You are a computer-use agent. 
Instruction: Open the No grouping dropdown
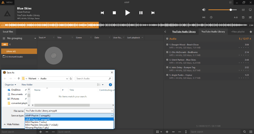pyautogui.click(x=19, y=38)
